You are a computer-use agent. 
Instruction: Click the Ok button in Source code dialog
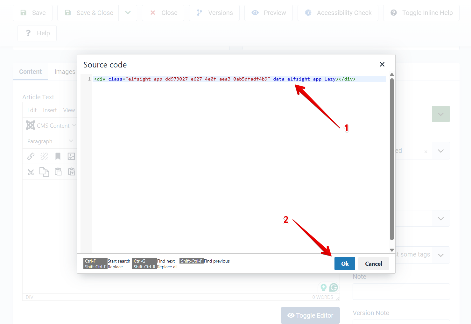pyautogui.click(x=345, y=264)
